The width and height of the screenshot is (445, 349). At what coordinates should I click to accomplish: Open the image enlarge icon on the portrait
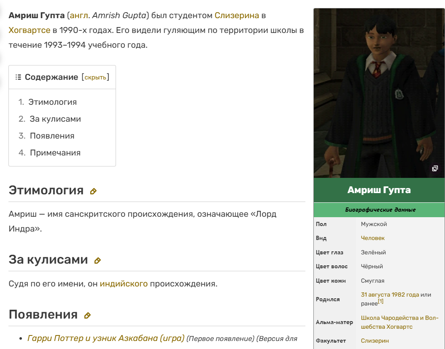click(x=435, y=169)
